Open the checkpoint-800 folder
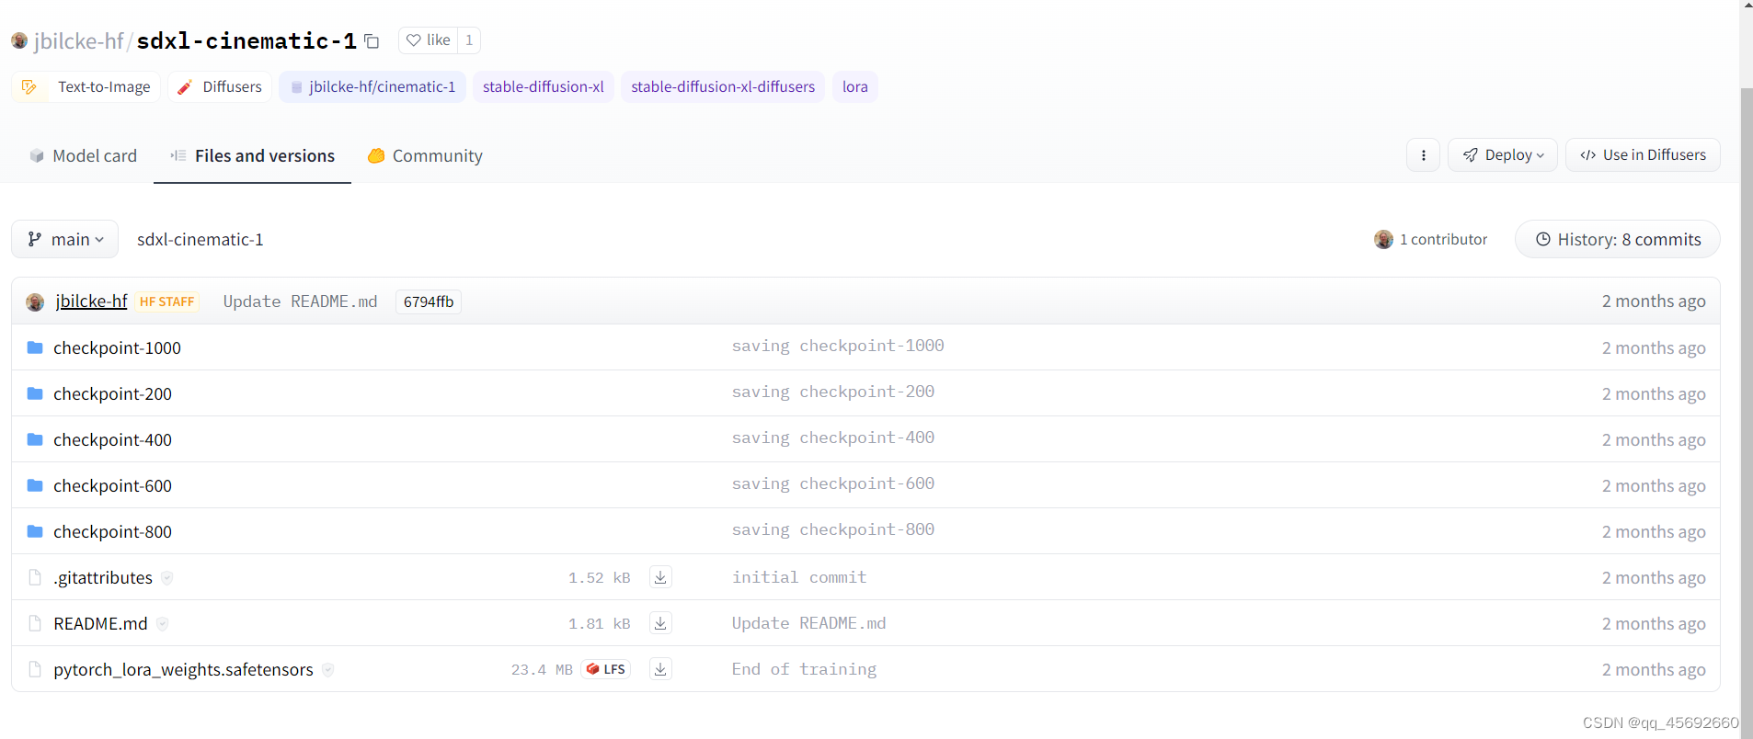Image resolution: width=1753 pixels, height=739 pixels. coord(112,531)
